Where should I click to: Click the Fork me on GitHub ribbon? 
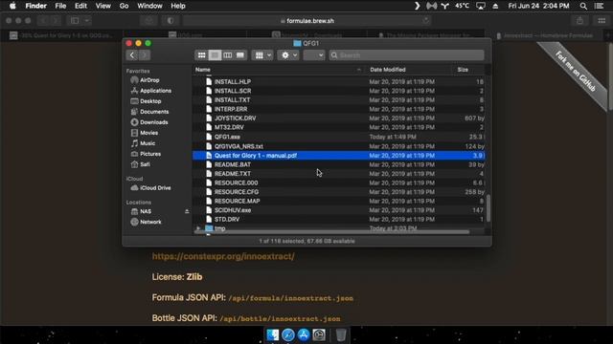click(x=575, y=72)
